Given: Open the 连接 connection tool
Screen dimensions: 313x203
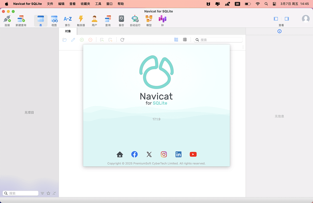Looking at the screenshot, I should [7, 21].
